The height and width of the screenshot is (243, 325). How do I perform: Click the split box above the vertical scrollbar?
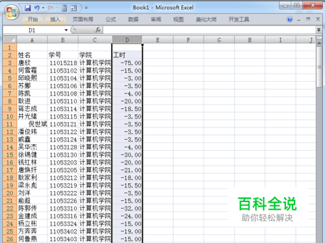tap(319, 38)
